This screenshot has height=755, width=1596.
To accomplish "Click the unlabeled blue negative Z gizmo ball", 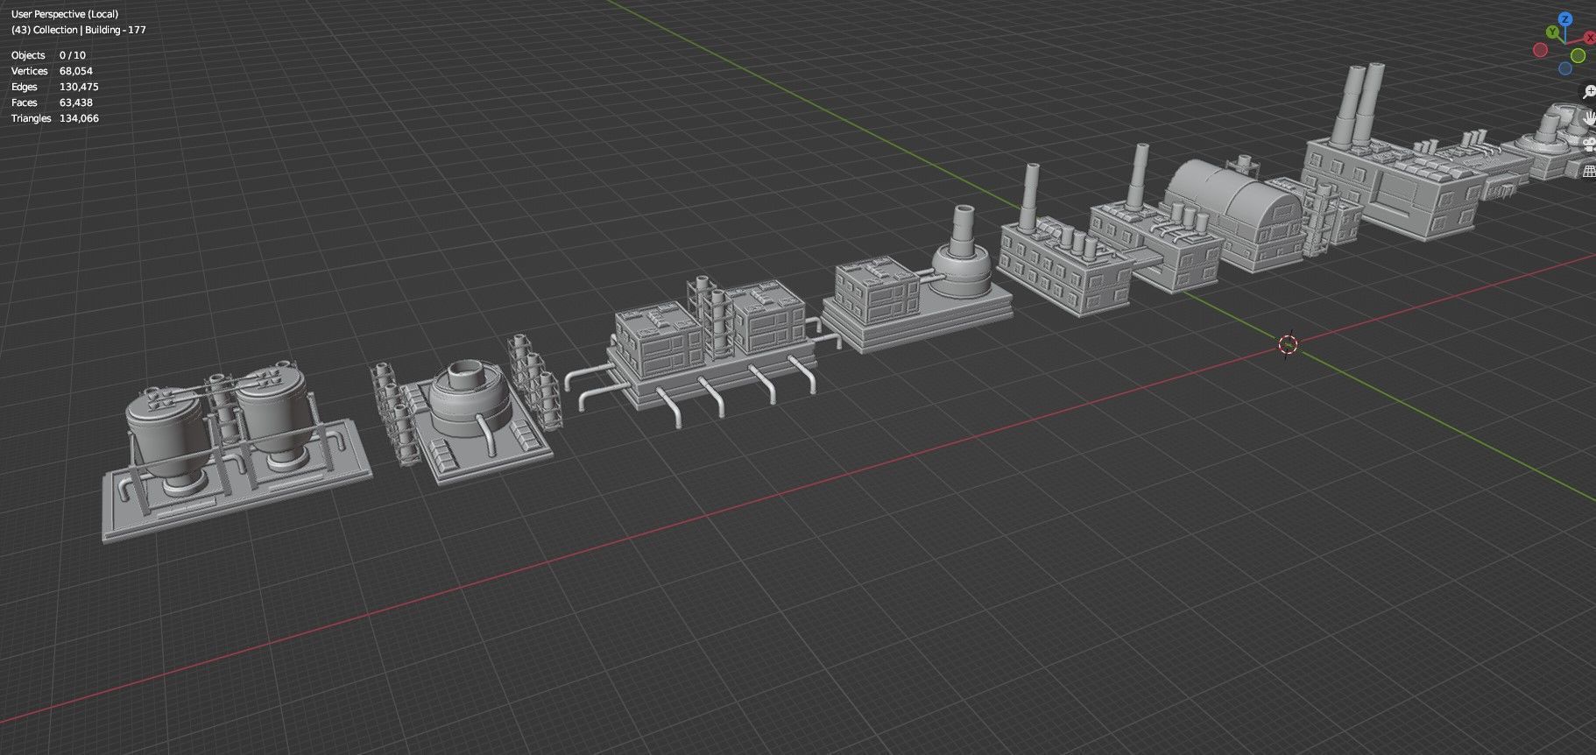I will (1565, 68).
